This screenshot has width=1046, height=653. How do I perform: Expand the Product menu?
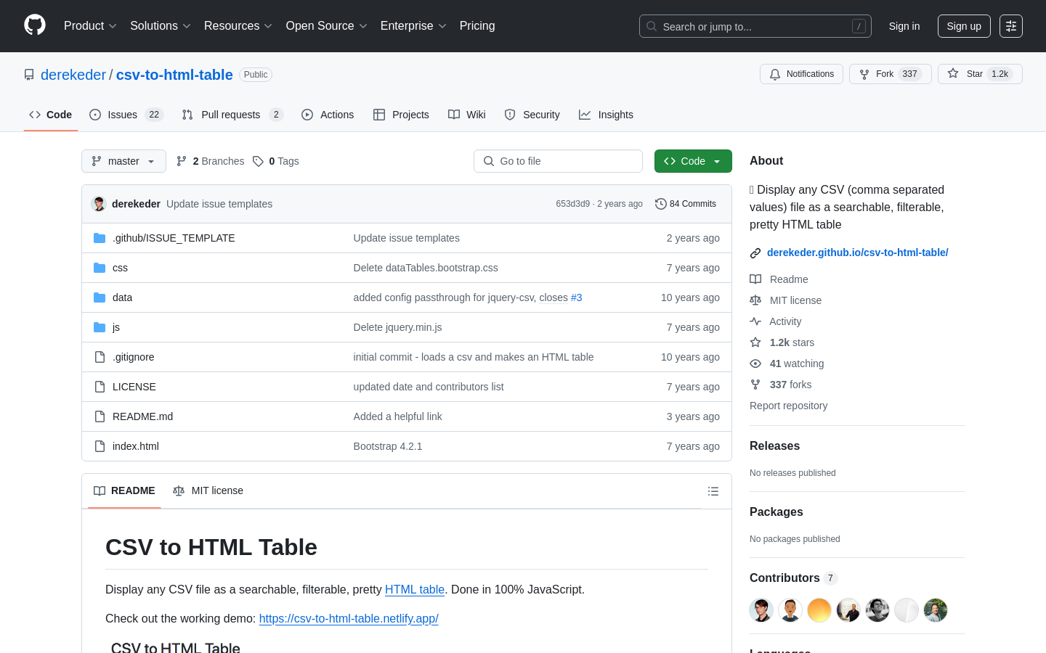[x=90, y=26]
